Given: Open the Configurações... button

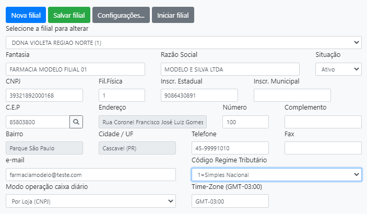Looking at the screenshot, I should coord(121,15).
